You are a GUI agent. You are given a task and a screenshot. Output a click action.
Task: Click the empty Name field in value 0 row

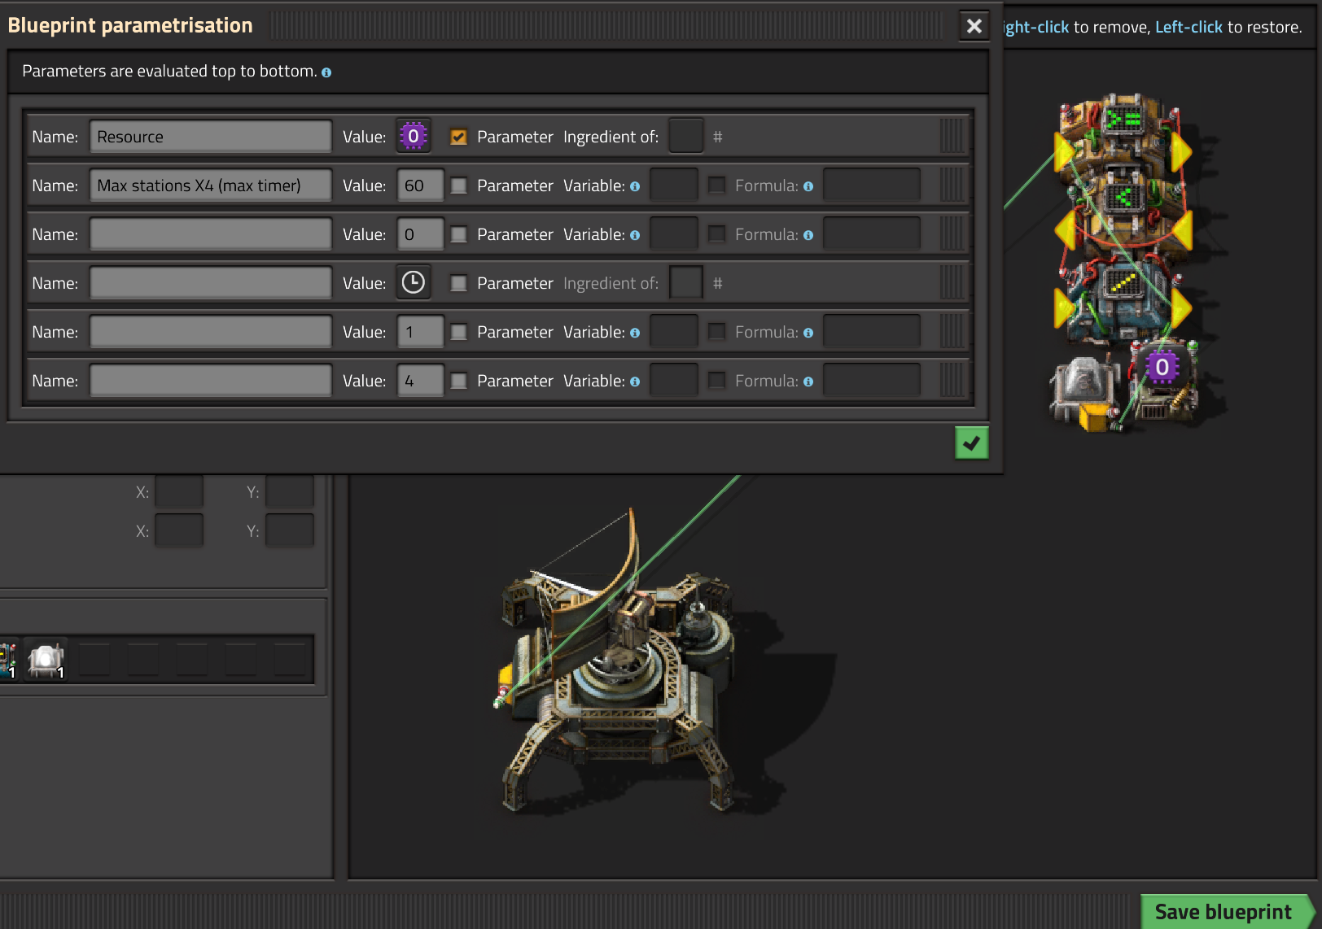pos(211,233)
